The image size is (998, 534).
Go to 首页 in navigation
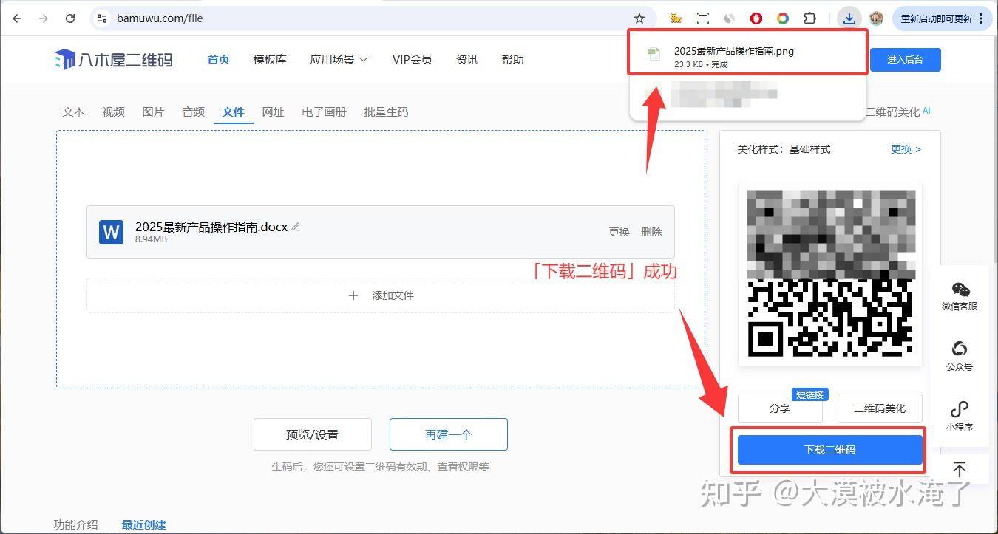click(218, 60)
